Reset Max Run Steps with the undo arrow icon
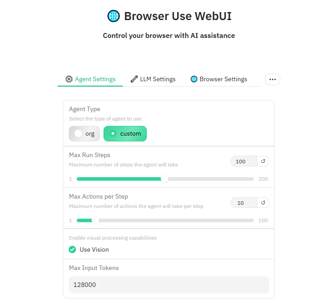 (x=263, y=161)
